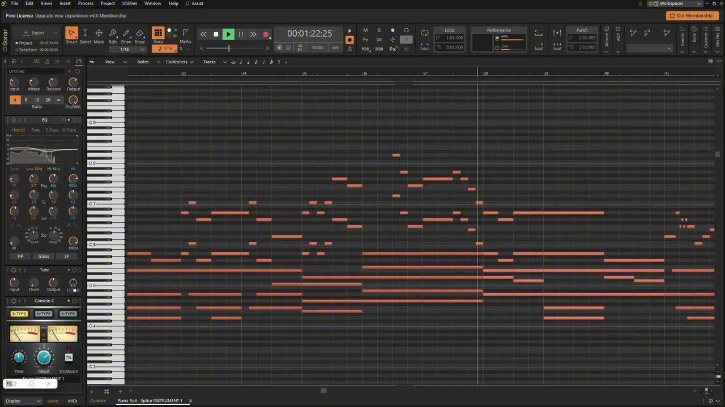Click the Marks flag icon
The height and width of the screenshot is (407, 725).
click(185, 33)
